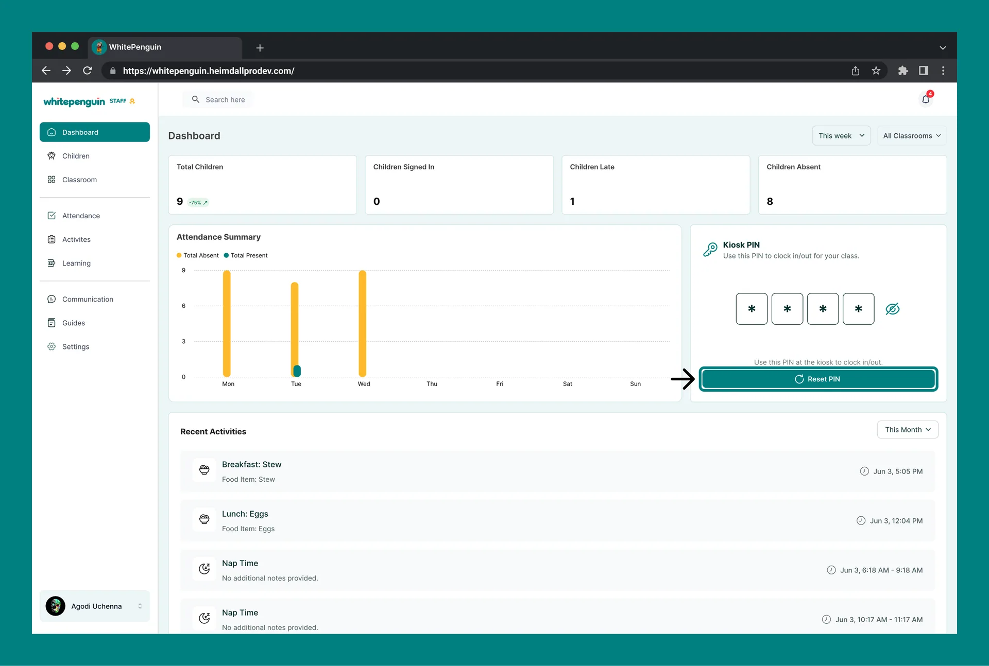Reload the page with refresh icon

pyautogui.click(x=88, y=71)
